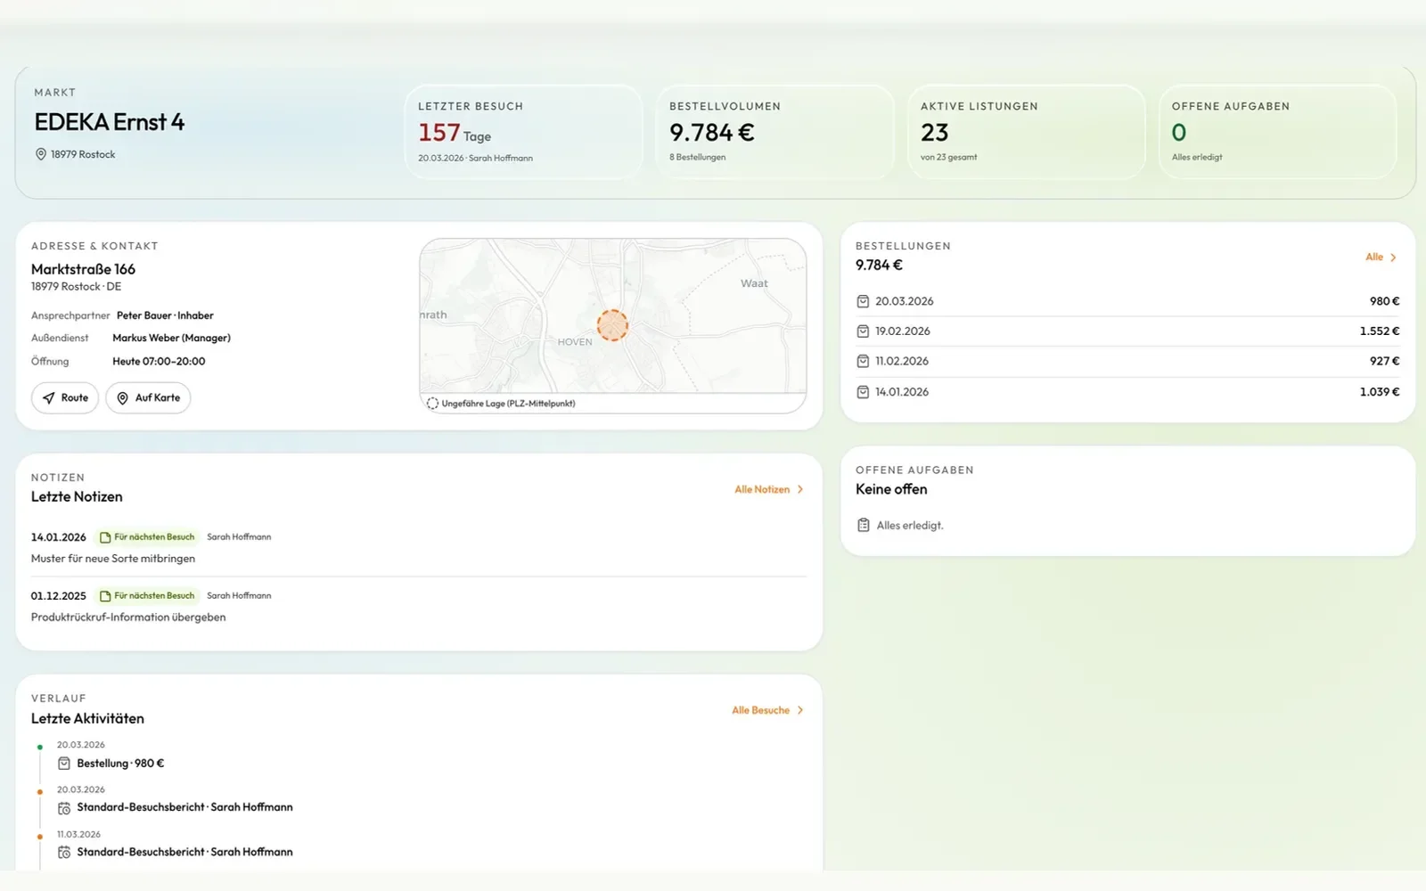
Task: Click the Keine offen heading
Action: pos(891,489)
